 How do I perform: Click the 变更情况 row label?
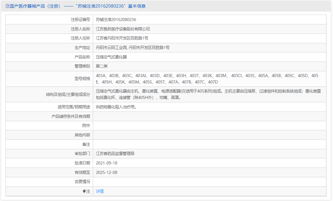(82, 182)
